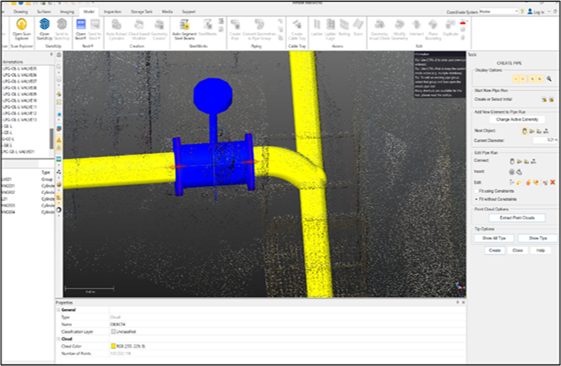Switch to the Inspection ribbon tab

click(x=112, y=12)
